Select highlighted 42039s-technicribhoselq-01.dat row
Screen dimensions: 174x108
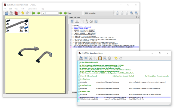coord(125,97)
